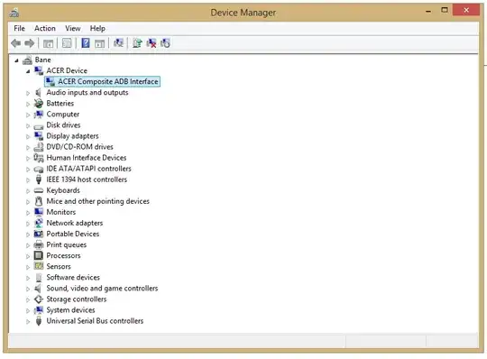Open the File menu
Image resolution: width=487 pixels, height=359 pixels.
pos(19,28)
